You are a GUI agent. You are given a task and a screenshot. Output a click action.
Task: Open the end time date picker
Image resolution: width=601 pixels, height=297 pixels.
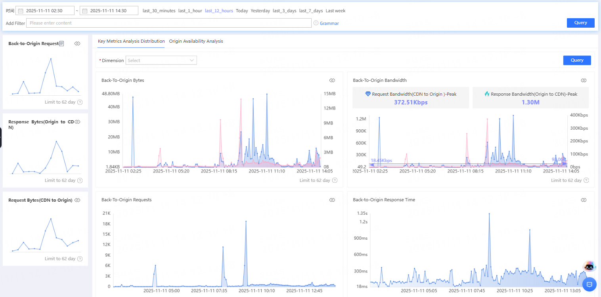coord(109,11)
